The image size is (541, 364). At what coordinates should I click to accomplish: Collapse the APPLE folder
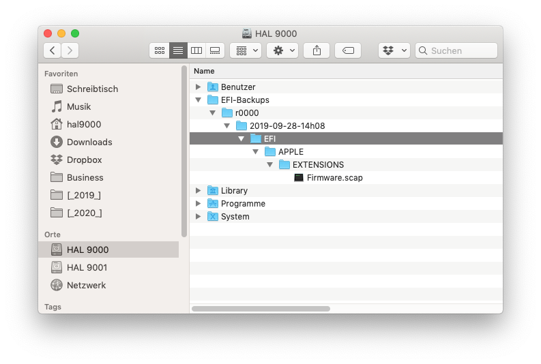[x=255, y=151]
